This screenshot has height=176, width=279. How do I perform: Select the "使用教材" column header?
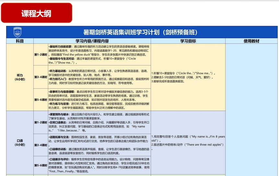coord(251,41)
